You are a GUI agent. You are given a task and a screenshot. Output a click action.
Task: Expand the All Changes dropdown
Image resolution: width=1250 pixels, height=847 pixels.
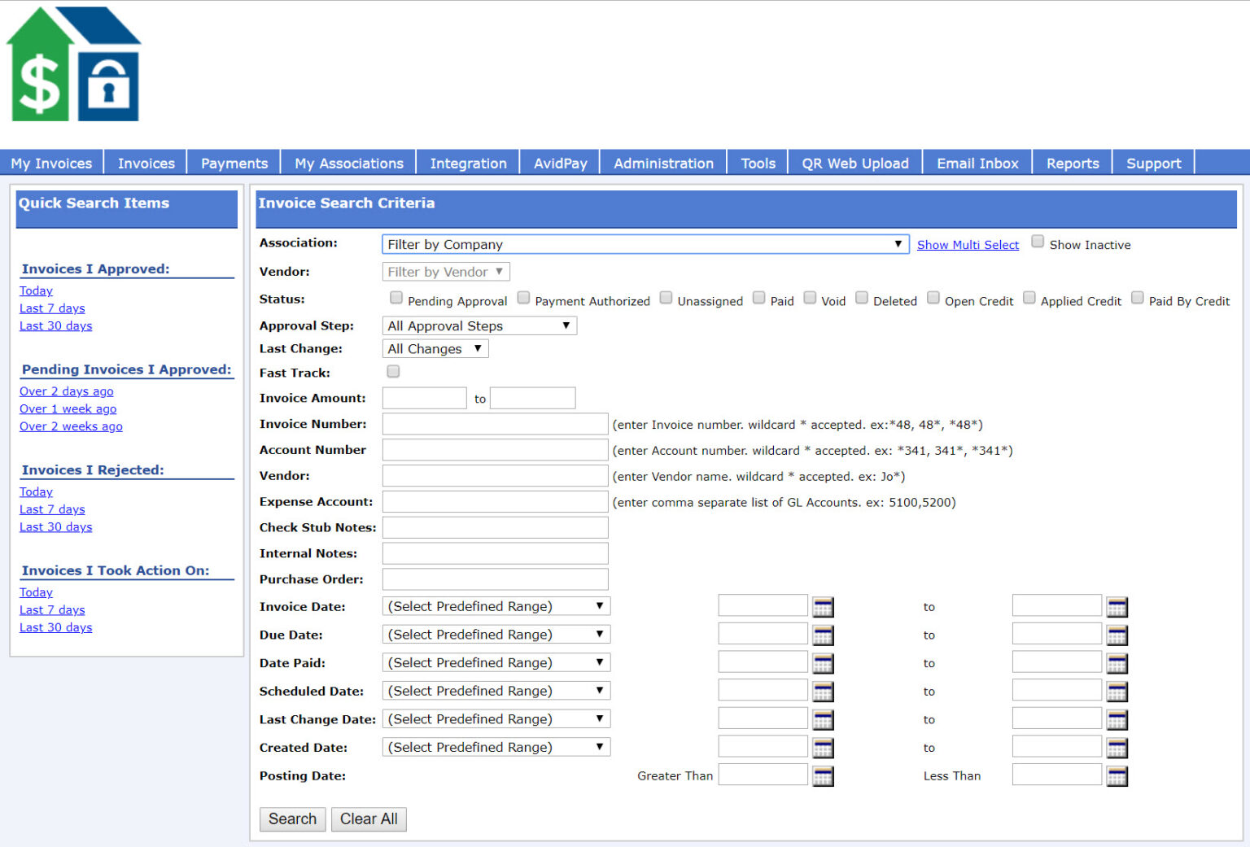click(x=435, y=349)
